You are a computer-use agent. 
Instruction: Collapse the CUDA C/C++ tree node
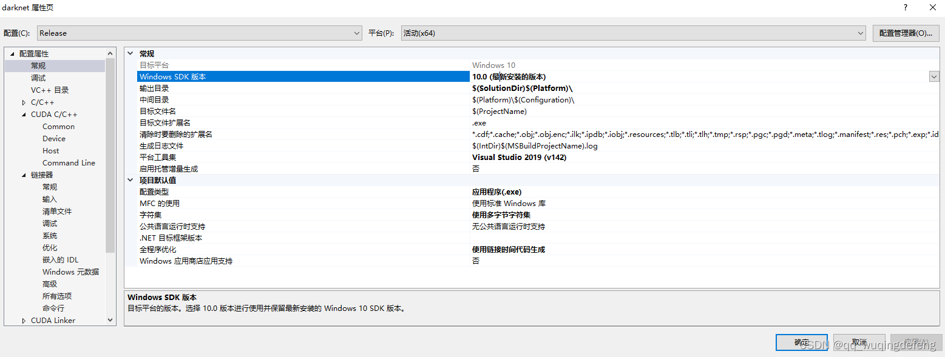pyautogui.click(x=23, y=114)
